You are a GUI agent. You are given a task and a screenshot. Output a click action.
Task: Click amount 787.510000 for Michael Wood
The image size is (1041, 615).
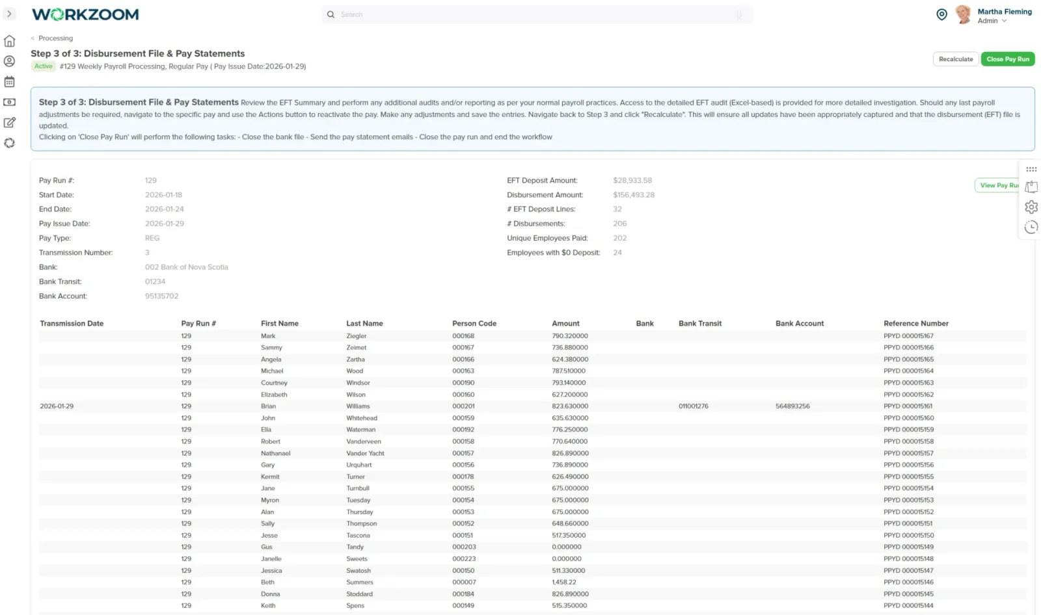pos(569,371)
